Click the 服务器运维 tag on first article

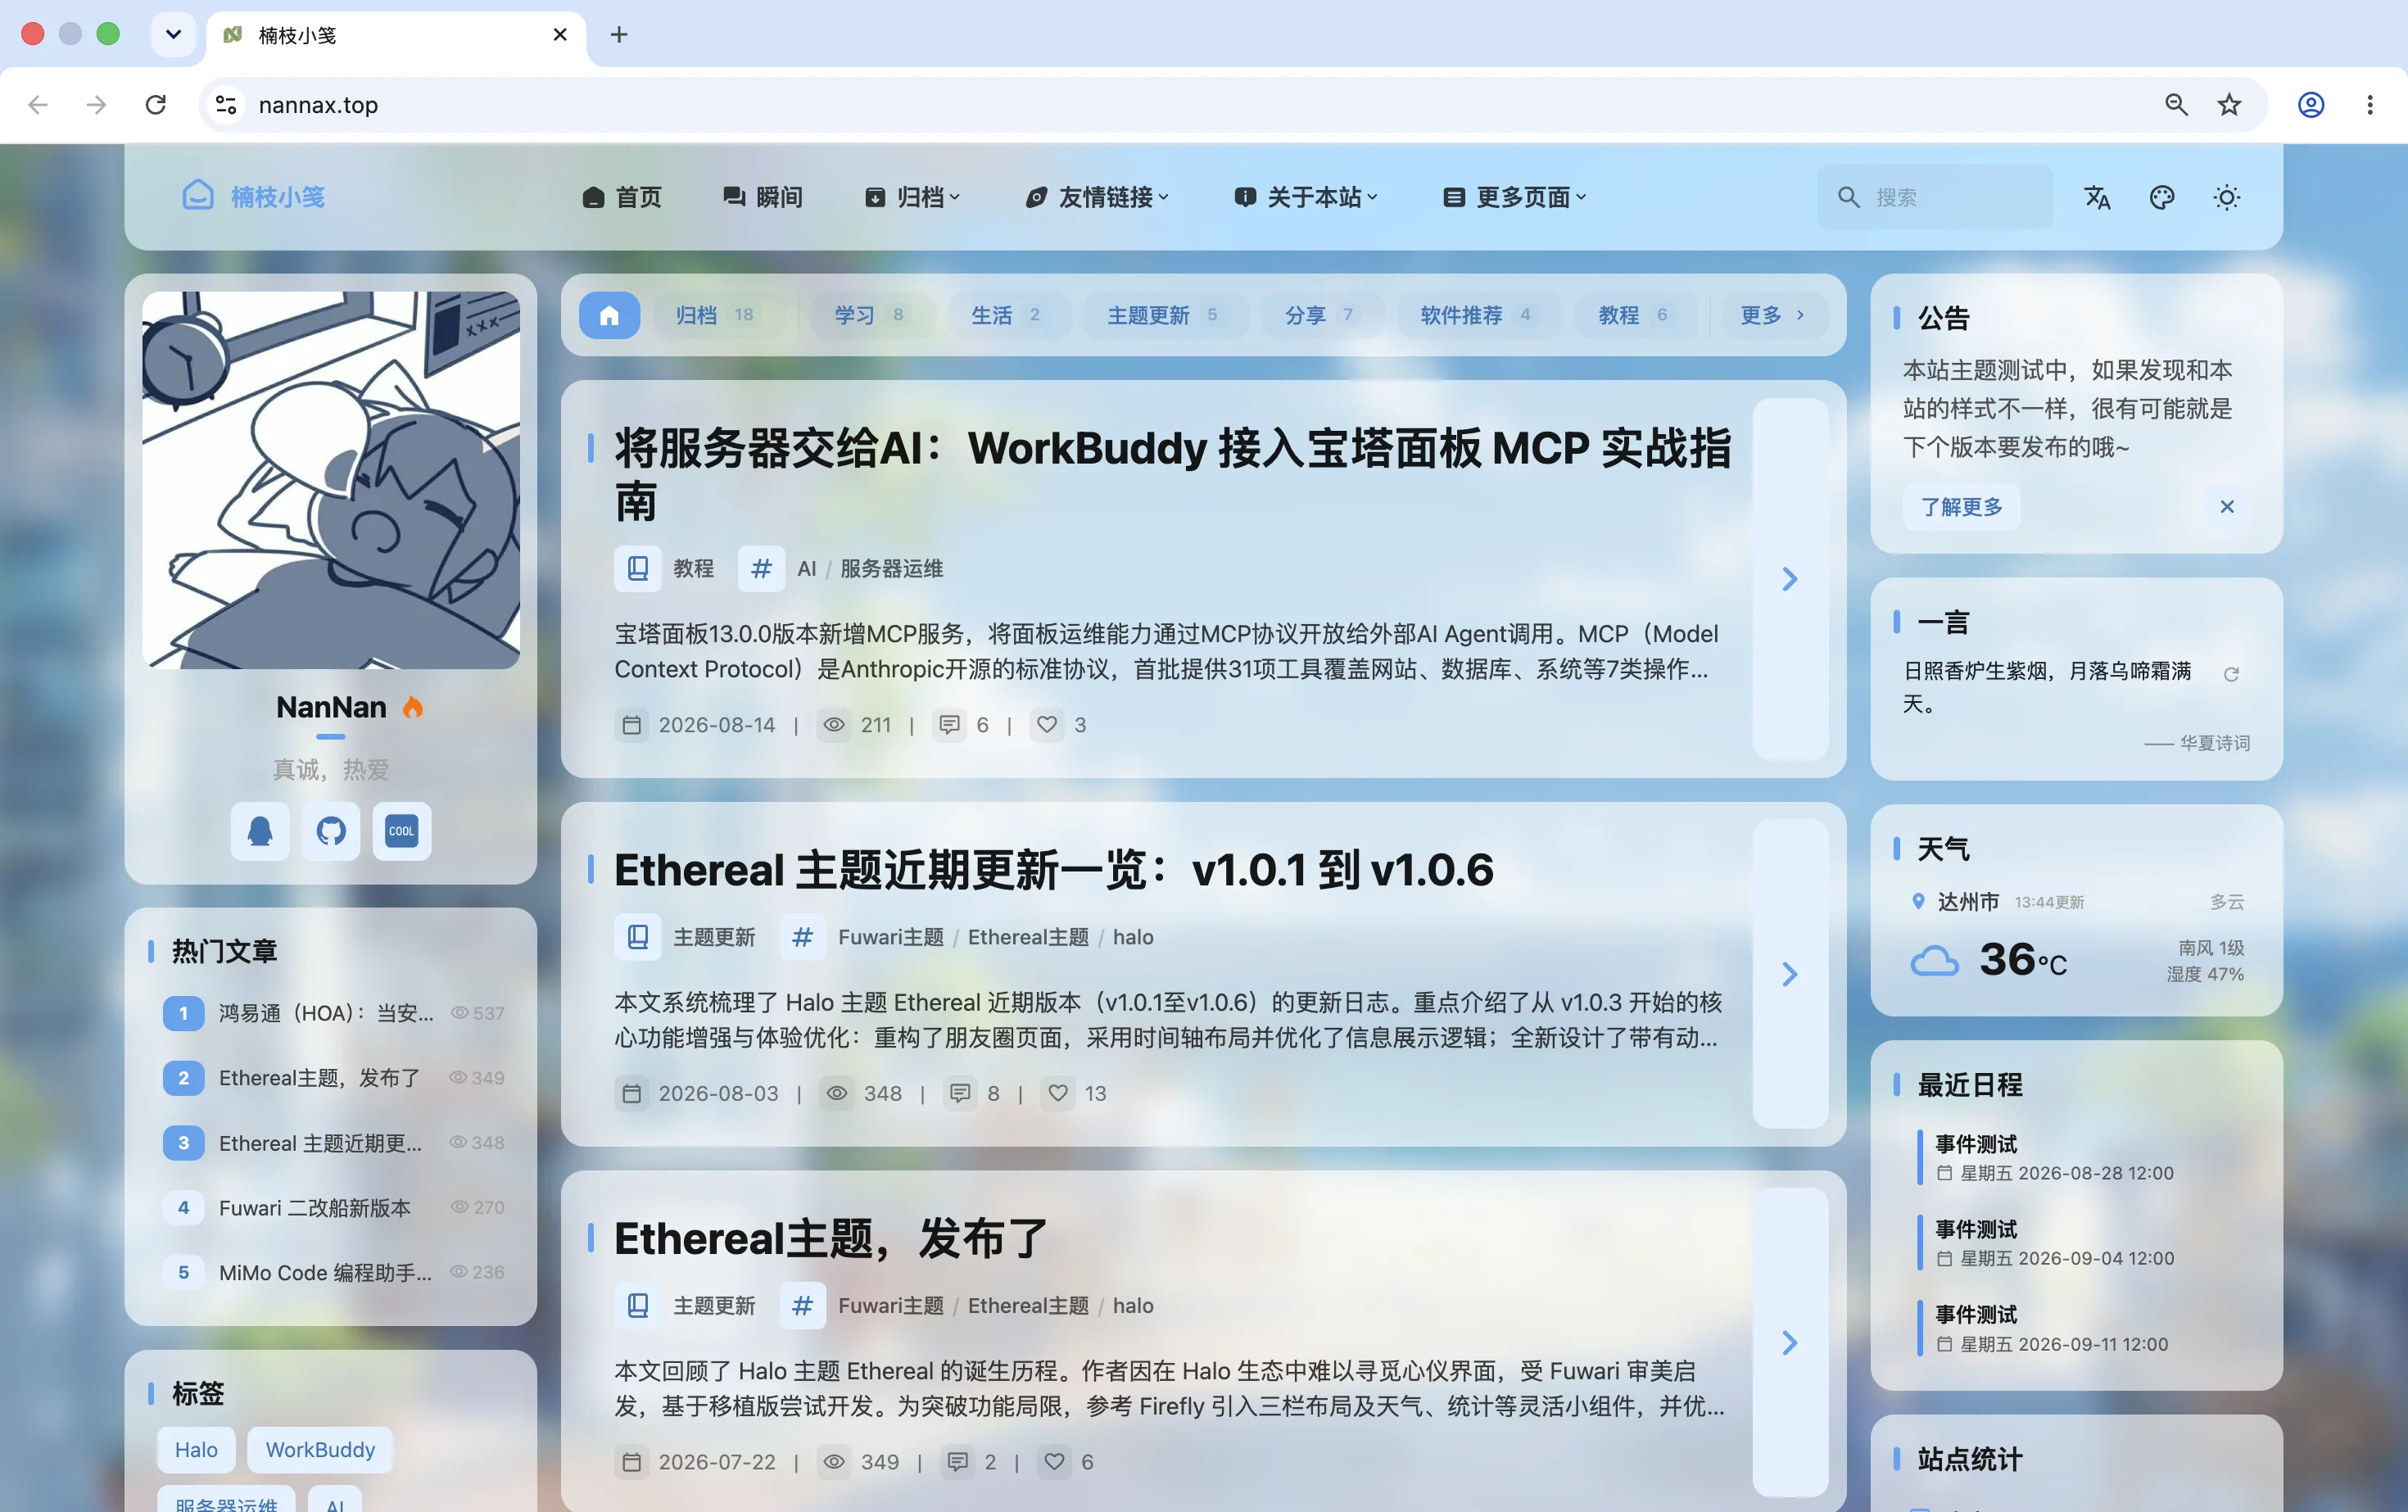[x=892, y=568]
